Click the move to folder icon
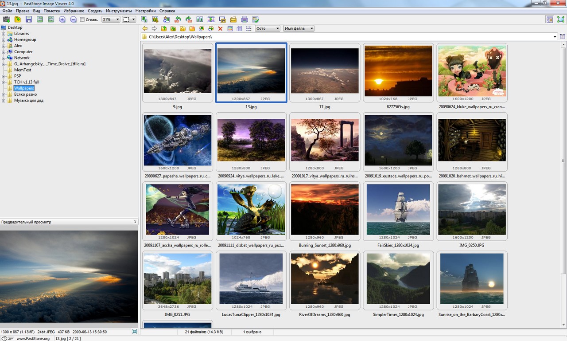 tap(211, 28)
